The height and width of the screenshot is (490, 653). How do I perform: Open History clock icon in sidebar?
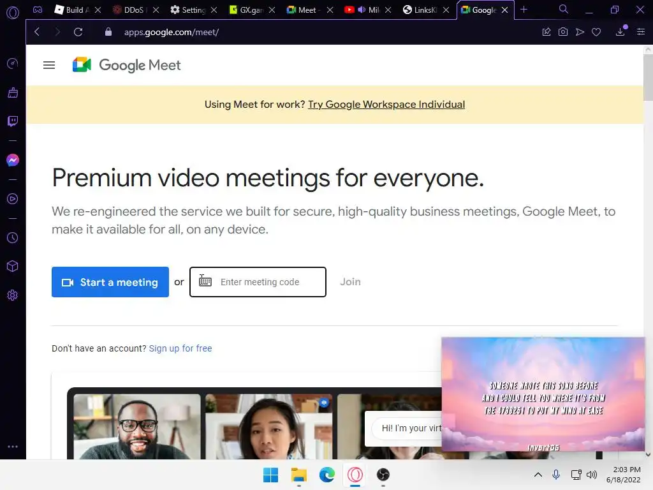[13, 237]
